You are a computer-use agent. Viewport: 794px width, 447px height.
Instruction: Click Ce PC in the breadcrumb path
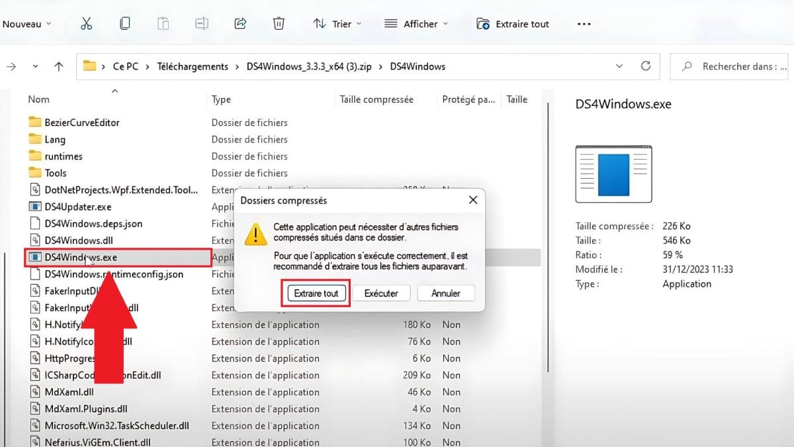(126, 66)
